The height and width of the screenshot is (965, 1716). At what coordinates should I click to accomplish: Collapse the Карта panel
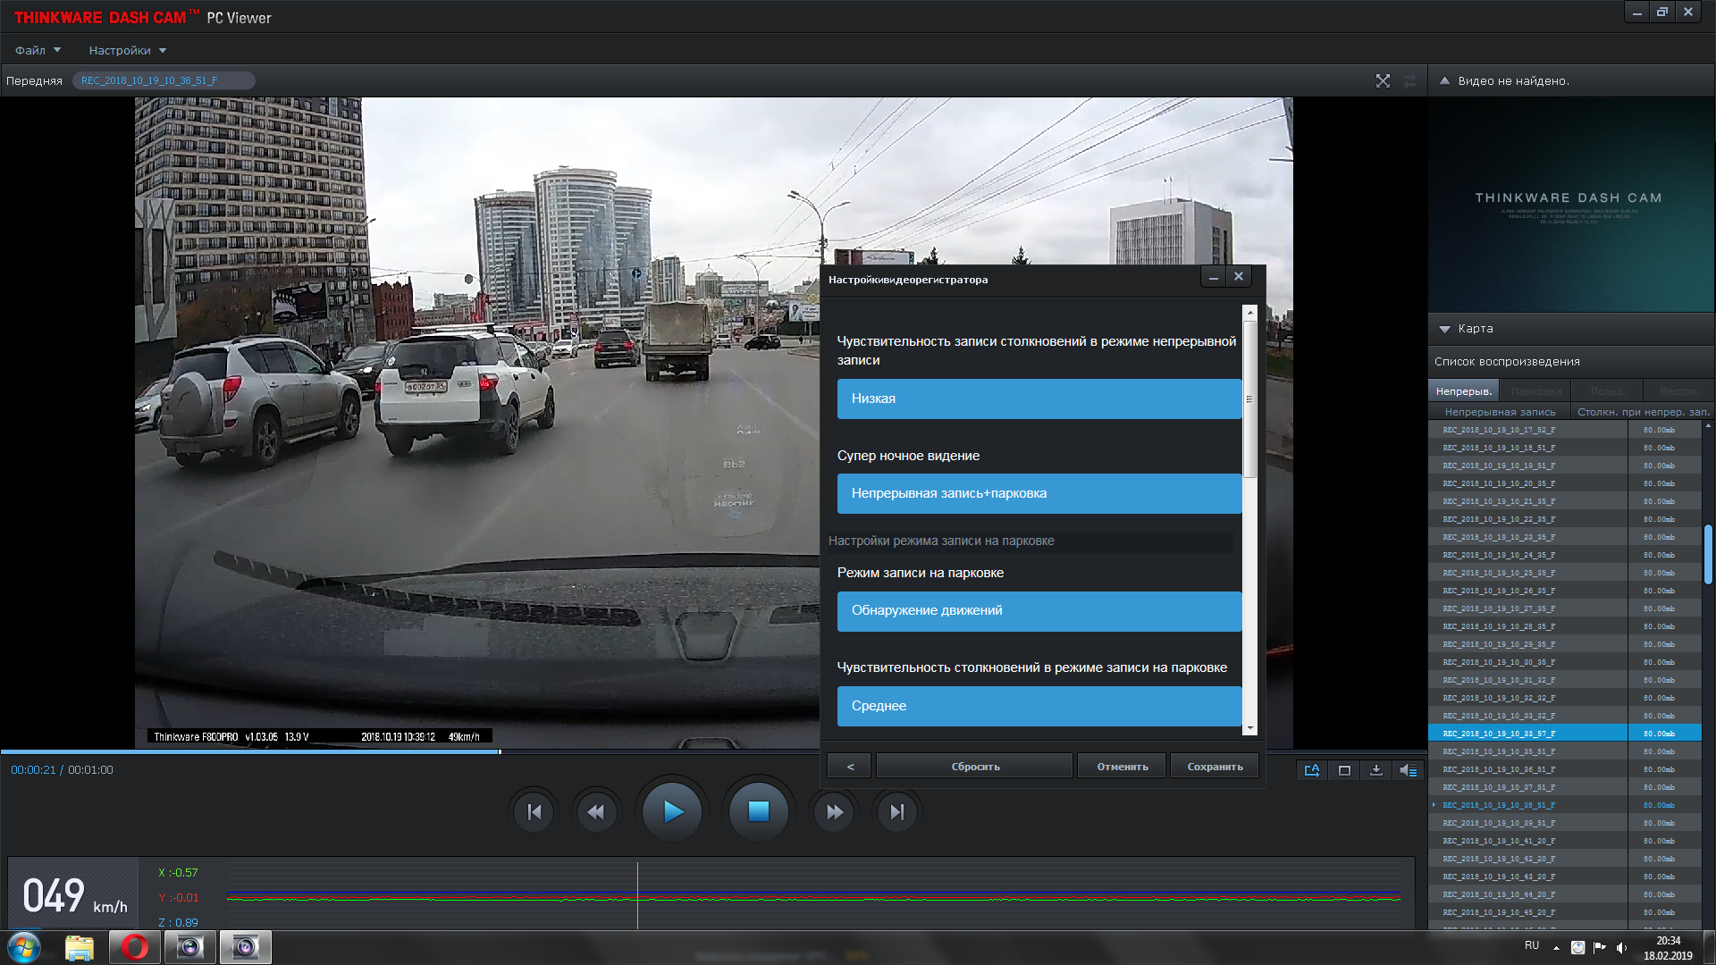1444,329
